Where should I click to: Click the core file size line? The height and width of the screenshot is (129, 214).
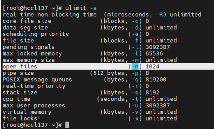coord(76,21)
